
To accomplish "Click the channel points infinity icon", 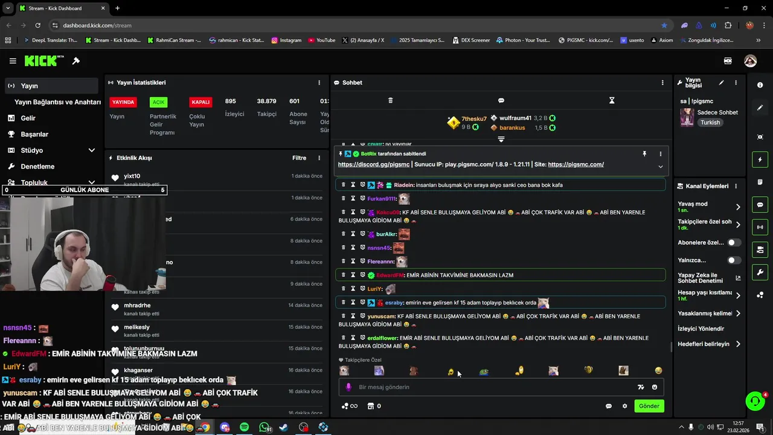I will point(350,406).
